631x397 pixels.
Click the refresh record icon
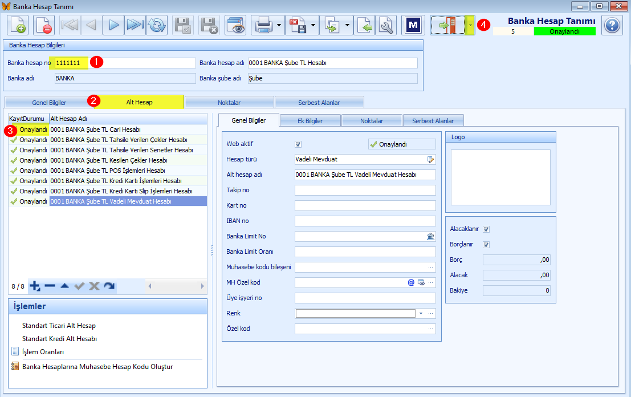click(x=157, y=25)
